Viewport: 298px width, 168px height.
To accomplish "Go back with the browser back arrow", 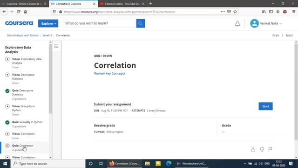I will 4,12.
